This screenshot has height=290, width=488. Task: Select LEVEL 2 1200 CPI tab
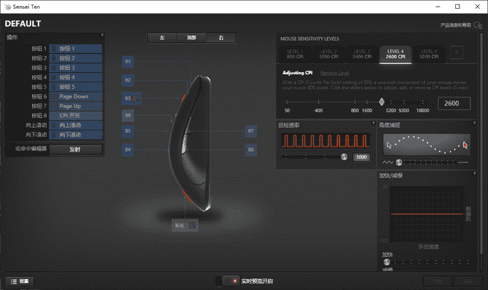[x=328, y=54]
